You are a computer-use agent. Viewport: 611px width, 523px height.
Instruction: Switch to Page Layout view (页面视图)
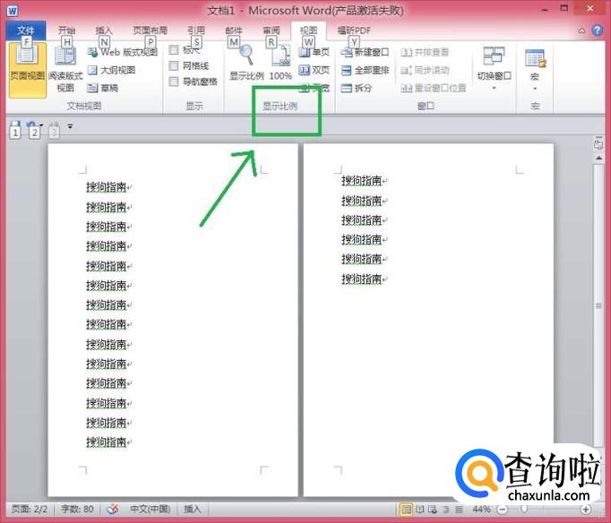tap(27, 70)
